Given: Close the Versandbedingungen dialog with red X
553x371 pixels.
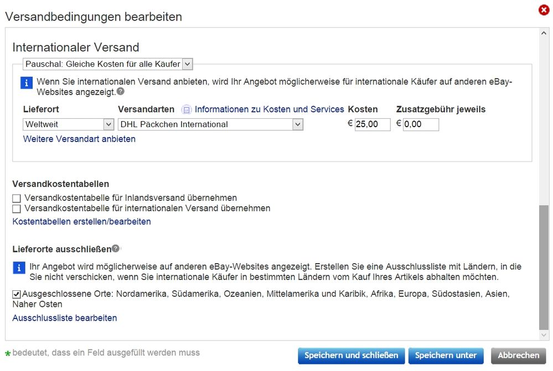Looking at the screenshot, I should tap(544, 10).
